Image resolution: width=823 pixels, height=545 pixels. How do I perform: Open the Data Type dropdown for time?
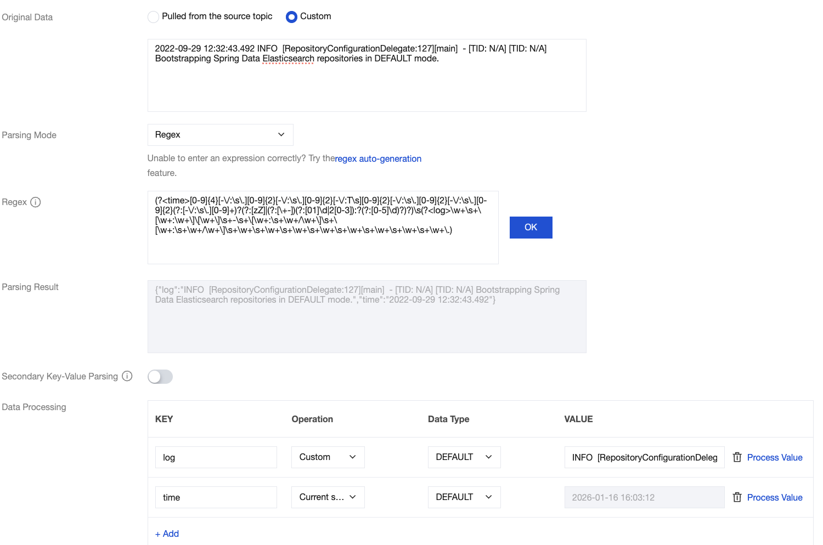click(464, 497)
